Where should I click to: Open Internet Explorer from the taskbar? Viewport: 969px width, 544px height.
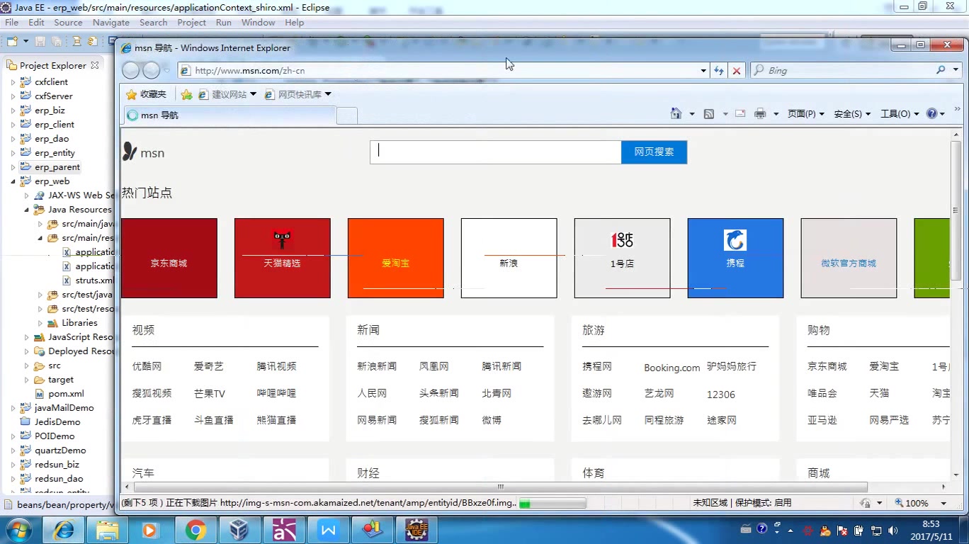coord(64,530)
